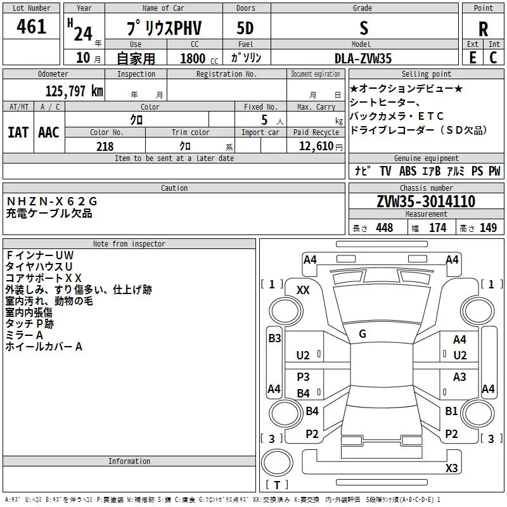Select chassis number ZVW35-3014110
The width and height of the screenshot is (507, 507).
(x=425, y=202)
